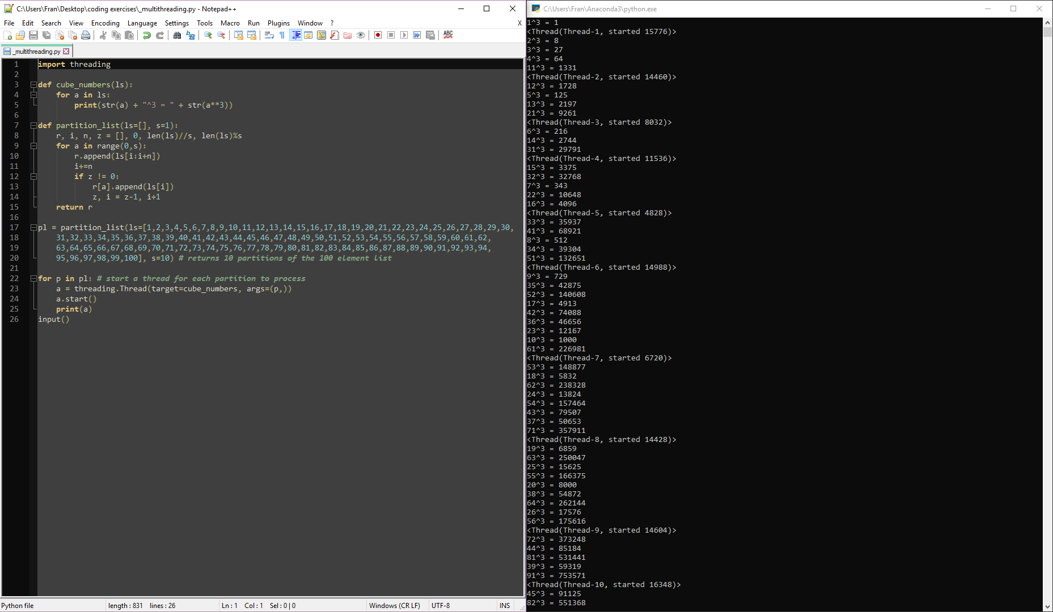Screen dimensions: 1053x612
Task: Open the Plugins menu
Action: click(x=278, y=23)
